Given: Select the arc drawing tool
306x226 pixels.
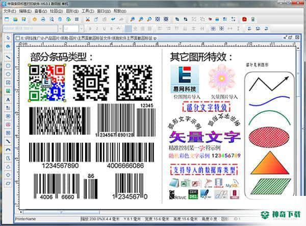Looking at the screenshot, I should pyautogui.click(x=8, y=149).
